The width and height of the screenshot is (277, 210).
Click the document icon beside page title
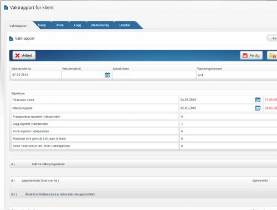6,8
